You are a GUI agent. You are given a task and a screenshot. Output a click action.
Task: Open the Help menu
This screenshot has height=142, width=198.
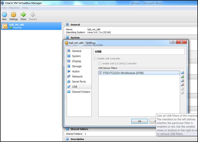click(x=25, y=8)
